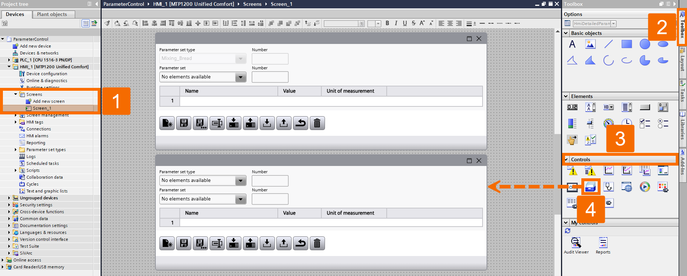Toggle Bold text formatting
The height and width of the screenshot is (276, 687).
point(387,23)
